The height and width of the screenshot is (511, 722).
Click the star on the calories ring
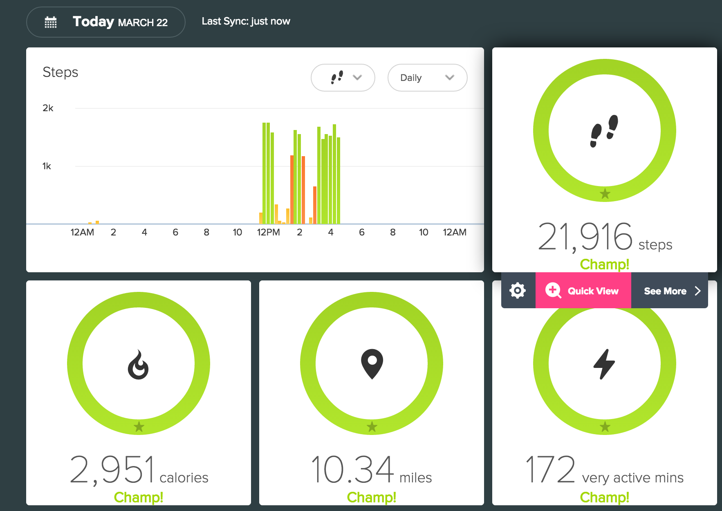pyautogui.click(x=139, y=427)
